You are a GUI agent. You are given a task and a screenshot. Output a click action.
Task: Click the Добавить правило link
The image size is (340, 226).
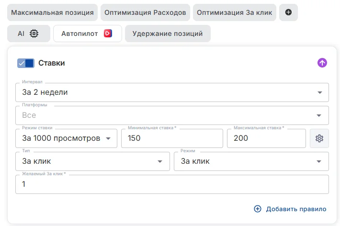pos(296,209)
